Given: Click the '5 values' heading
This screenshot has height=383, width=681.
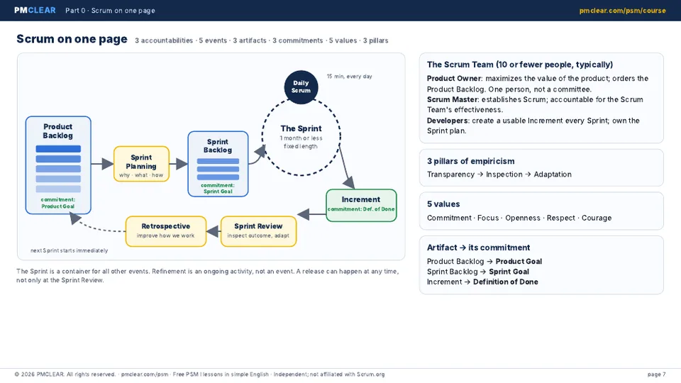Looking at the screenshot, I should pyautogui.click(x=443, y=204).
